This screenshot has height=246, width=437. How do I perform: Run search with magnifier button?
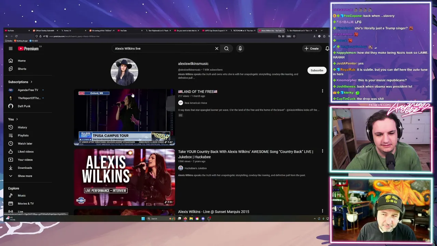click(x=226, y=49)
